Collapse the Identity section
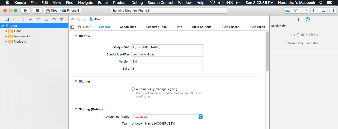Screen dimensions: 338x129 (x=76, y=36)
